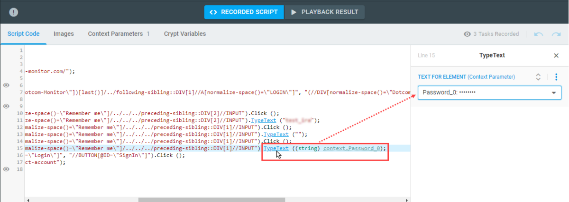
Task: Click the TypeText link on line 15
Action: pos(276,148)
